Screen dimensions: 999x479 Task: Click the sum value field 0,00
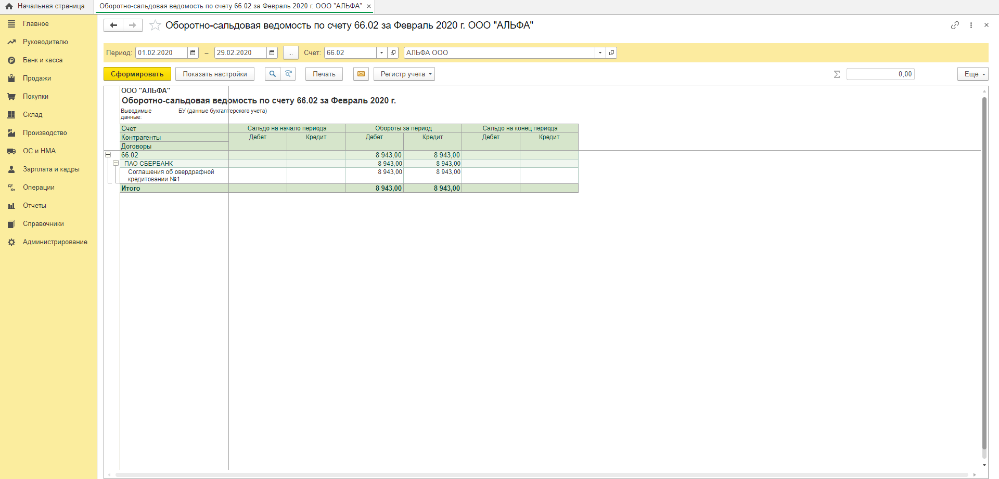(x=880, y=74)
